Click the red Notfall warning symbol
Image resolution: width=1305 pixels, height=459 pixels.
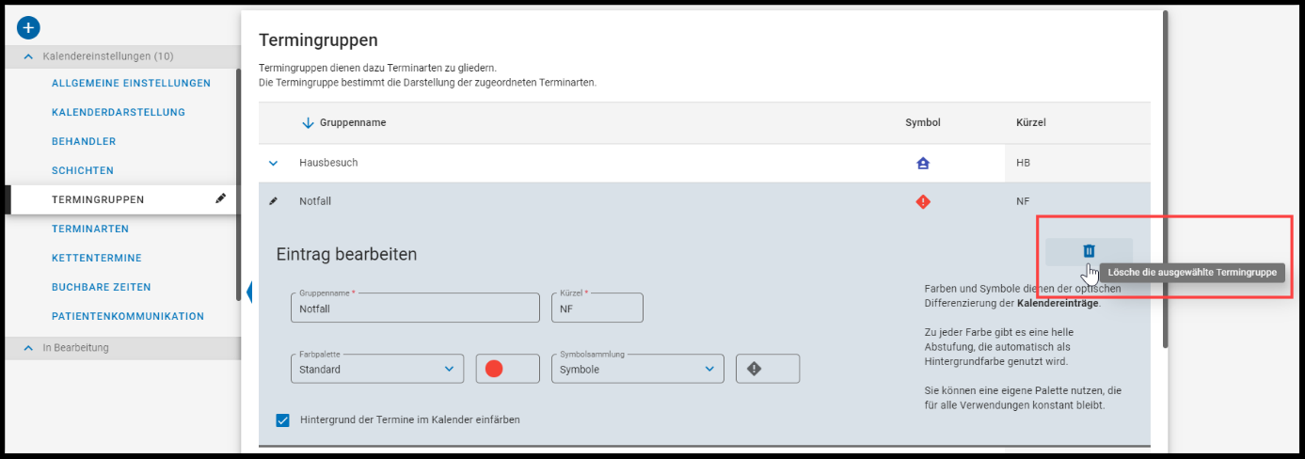pos(923,201)
